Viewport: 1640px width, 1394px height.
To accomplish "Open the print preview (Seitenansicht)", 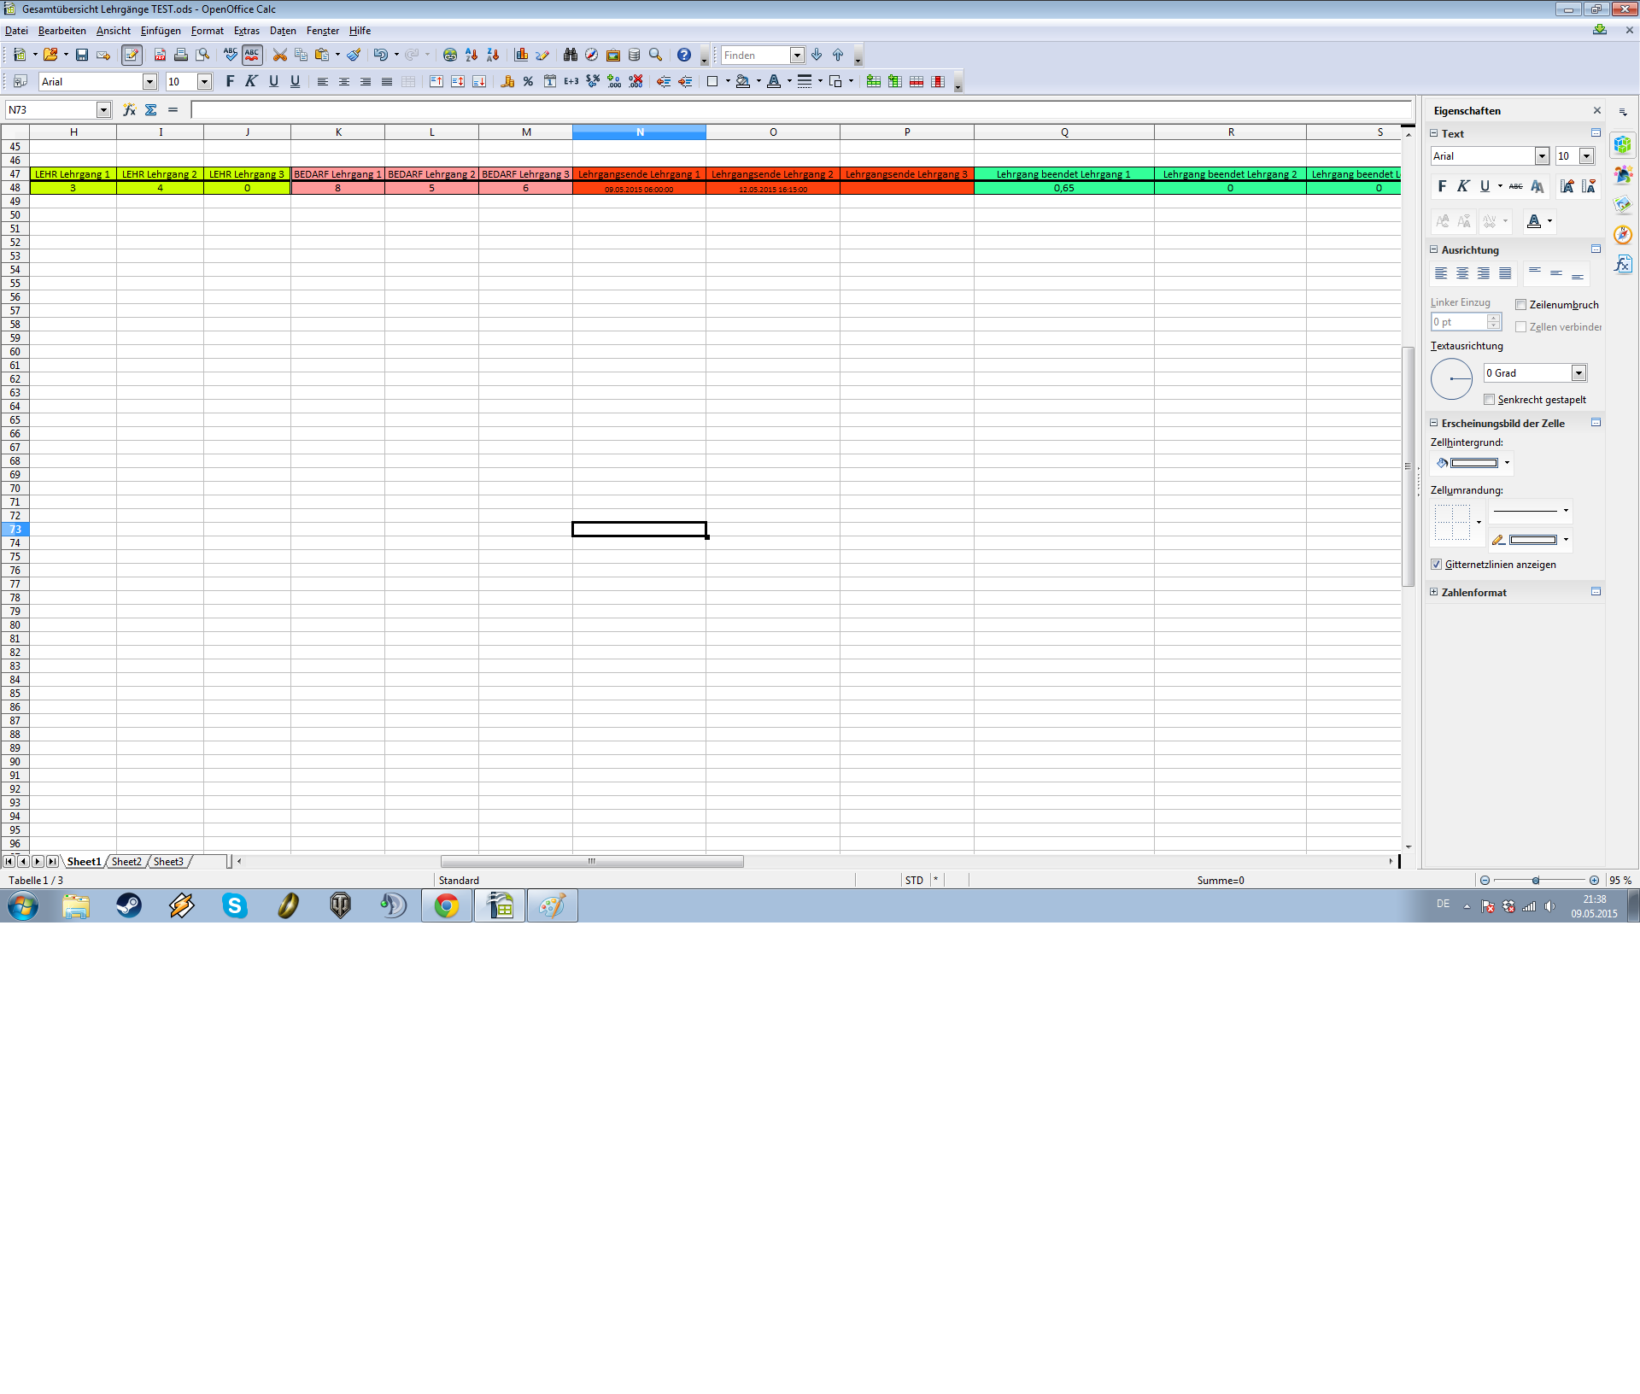I will (202, 56).
